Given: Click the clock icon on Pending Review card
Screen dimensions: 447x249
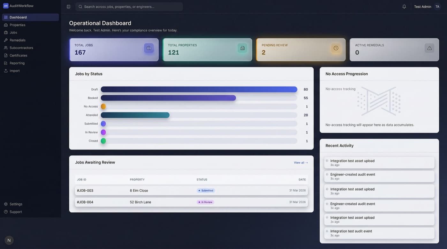Looking at the screenshot, I should pos(336,48).
